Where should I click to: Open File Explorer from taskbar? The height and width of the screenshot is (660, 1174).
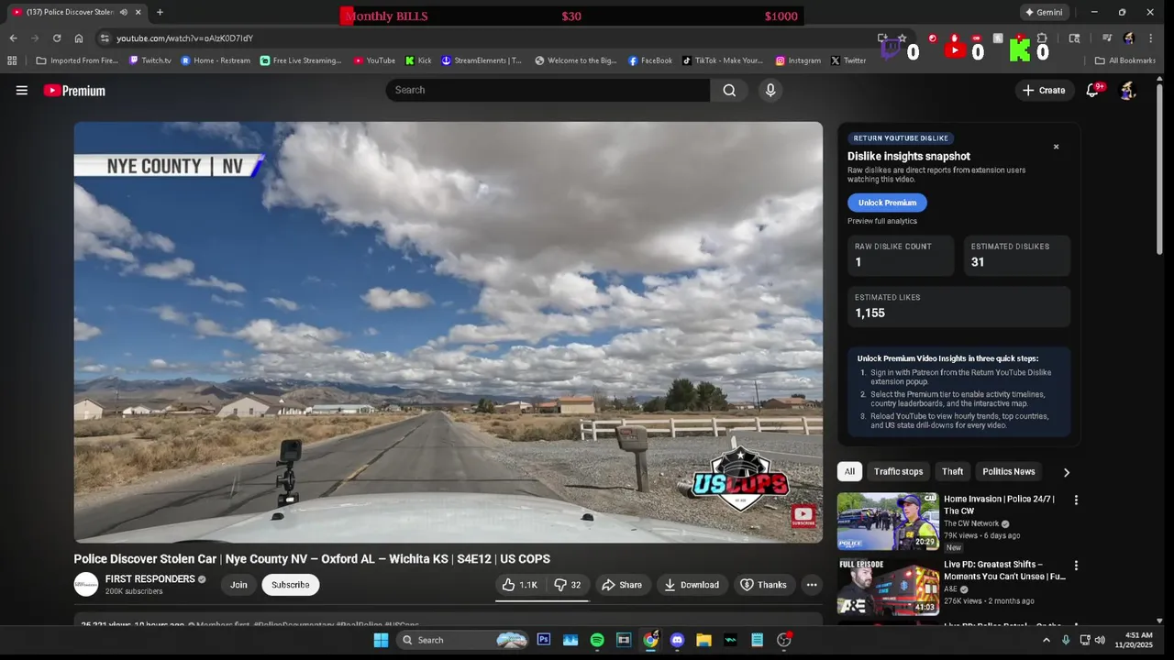[703, 640]
